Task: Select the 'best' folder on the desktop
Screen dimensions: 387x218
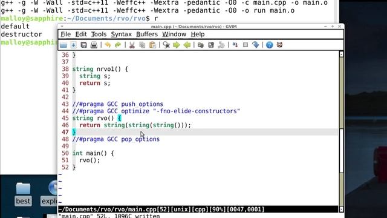Action: [x=23, y=194]
